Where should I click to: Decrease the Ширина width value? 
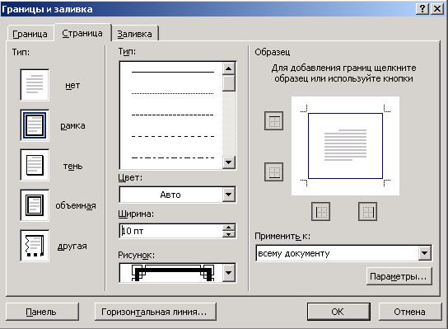(x=229, y=234)
